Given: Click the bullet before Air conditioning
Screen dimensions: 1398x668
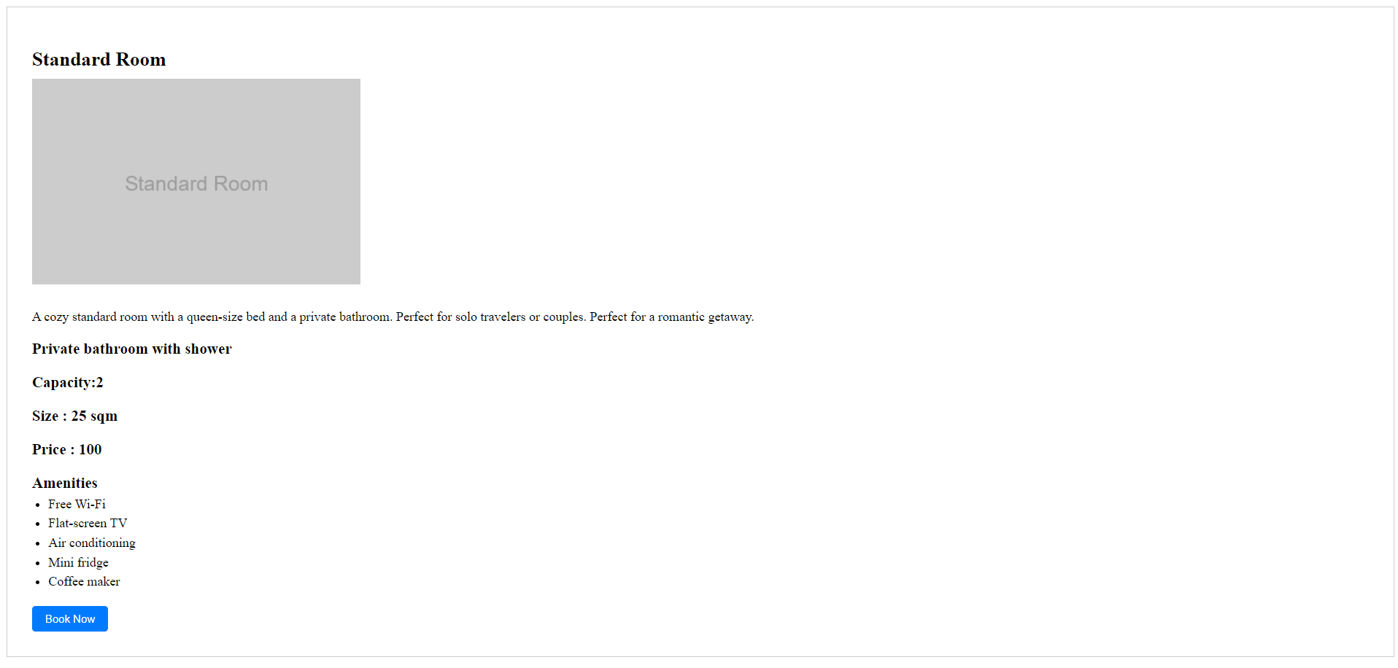Looking at the screenshot, I should coord(37,543).
